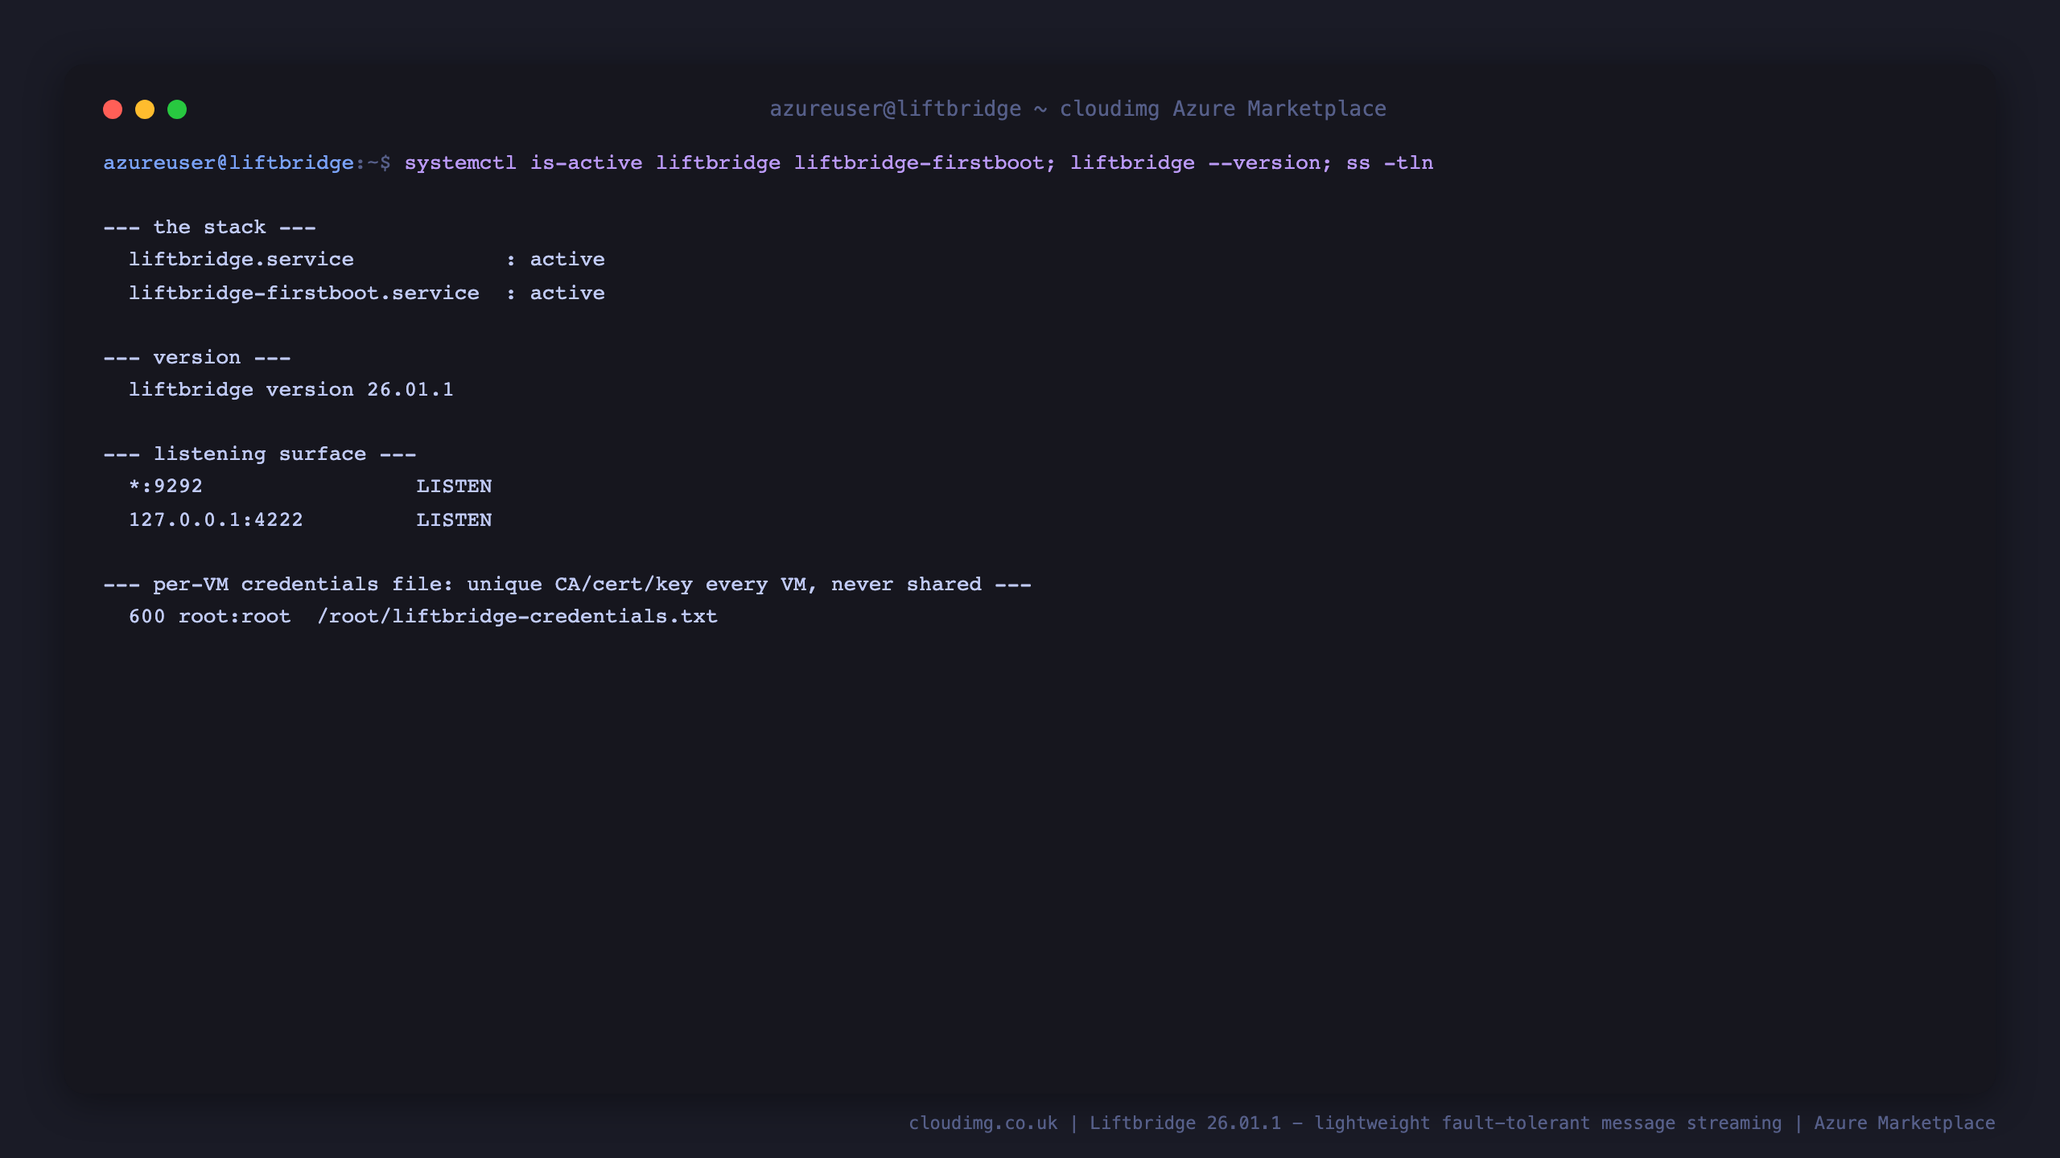Select the 'liftbridge version 26.01.1' line

291,390
